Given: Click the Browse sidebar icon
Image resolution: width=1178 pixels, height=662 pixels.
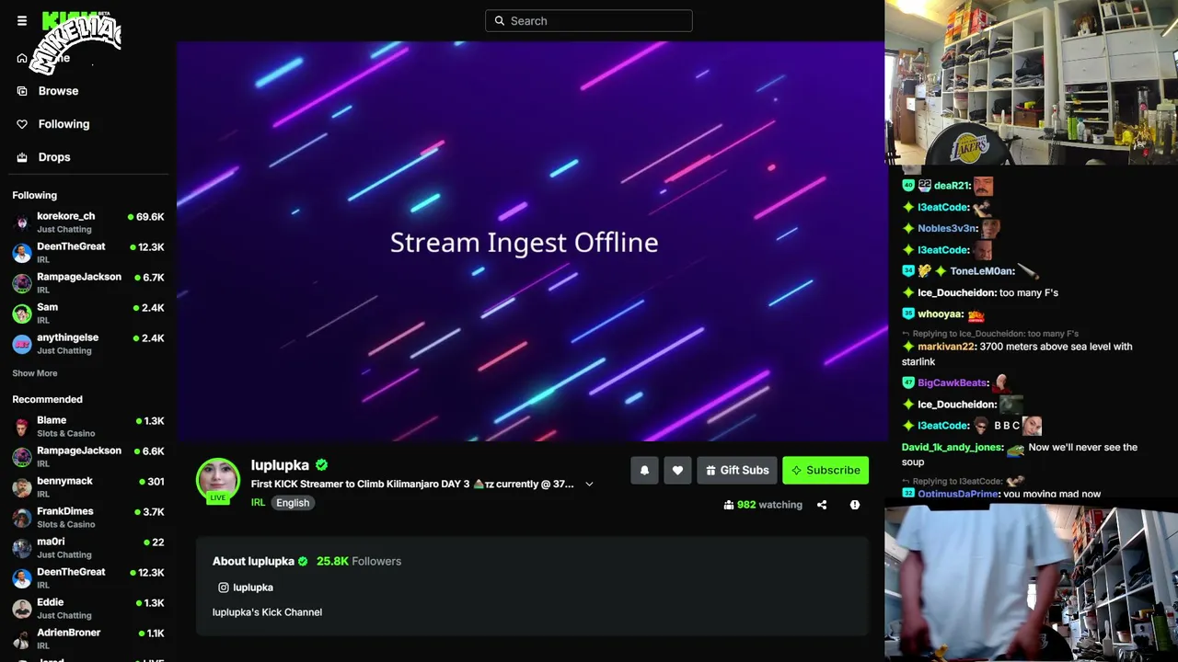Looking at the screenshot, I should [22, 91].
